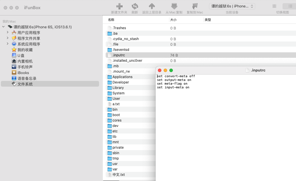Viewport: 296px width, 181px height.
Task: Refresh the file list with 刷新
Action: tap(135, 6)
